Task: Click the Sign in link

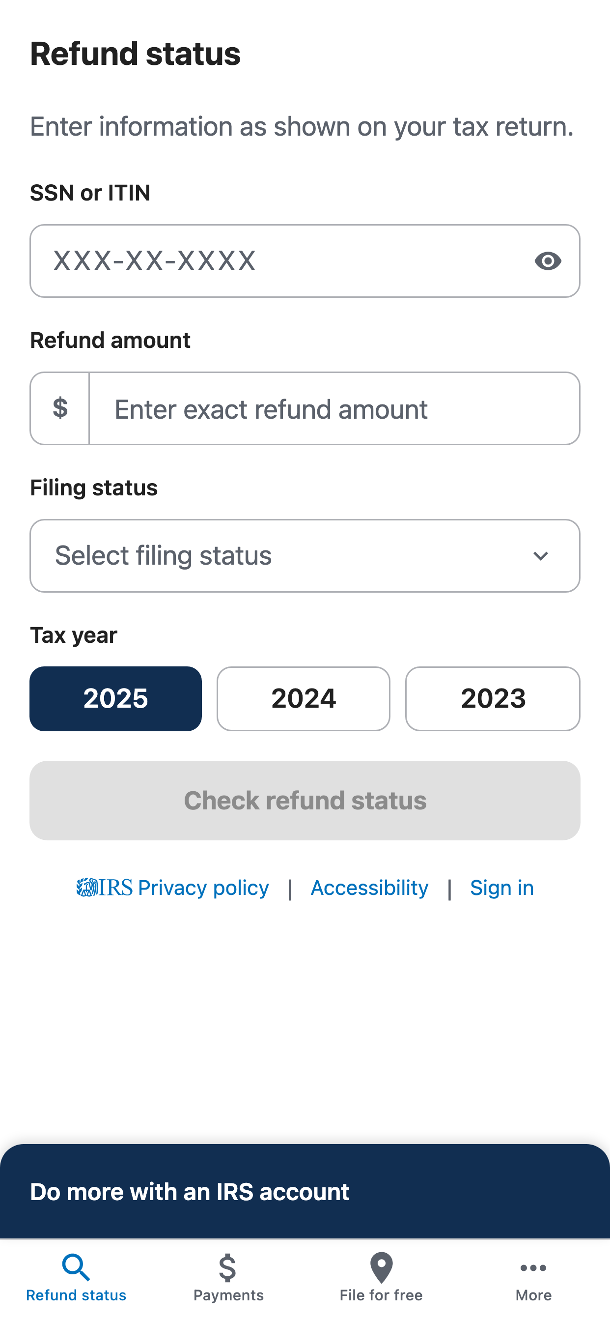Action: 501,887
